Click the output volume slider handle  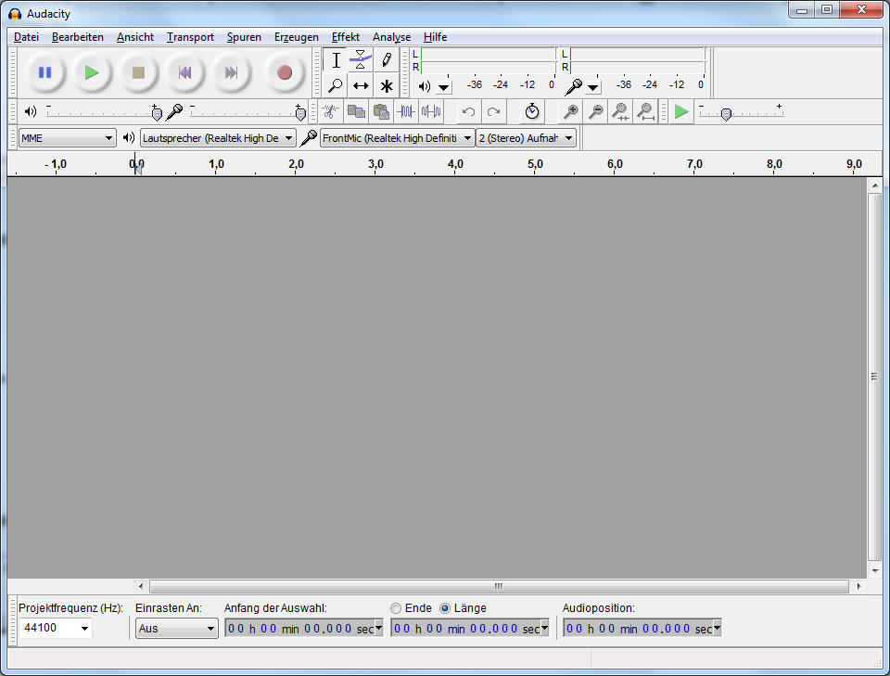pyautogui.click(x=158, y=114)
